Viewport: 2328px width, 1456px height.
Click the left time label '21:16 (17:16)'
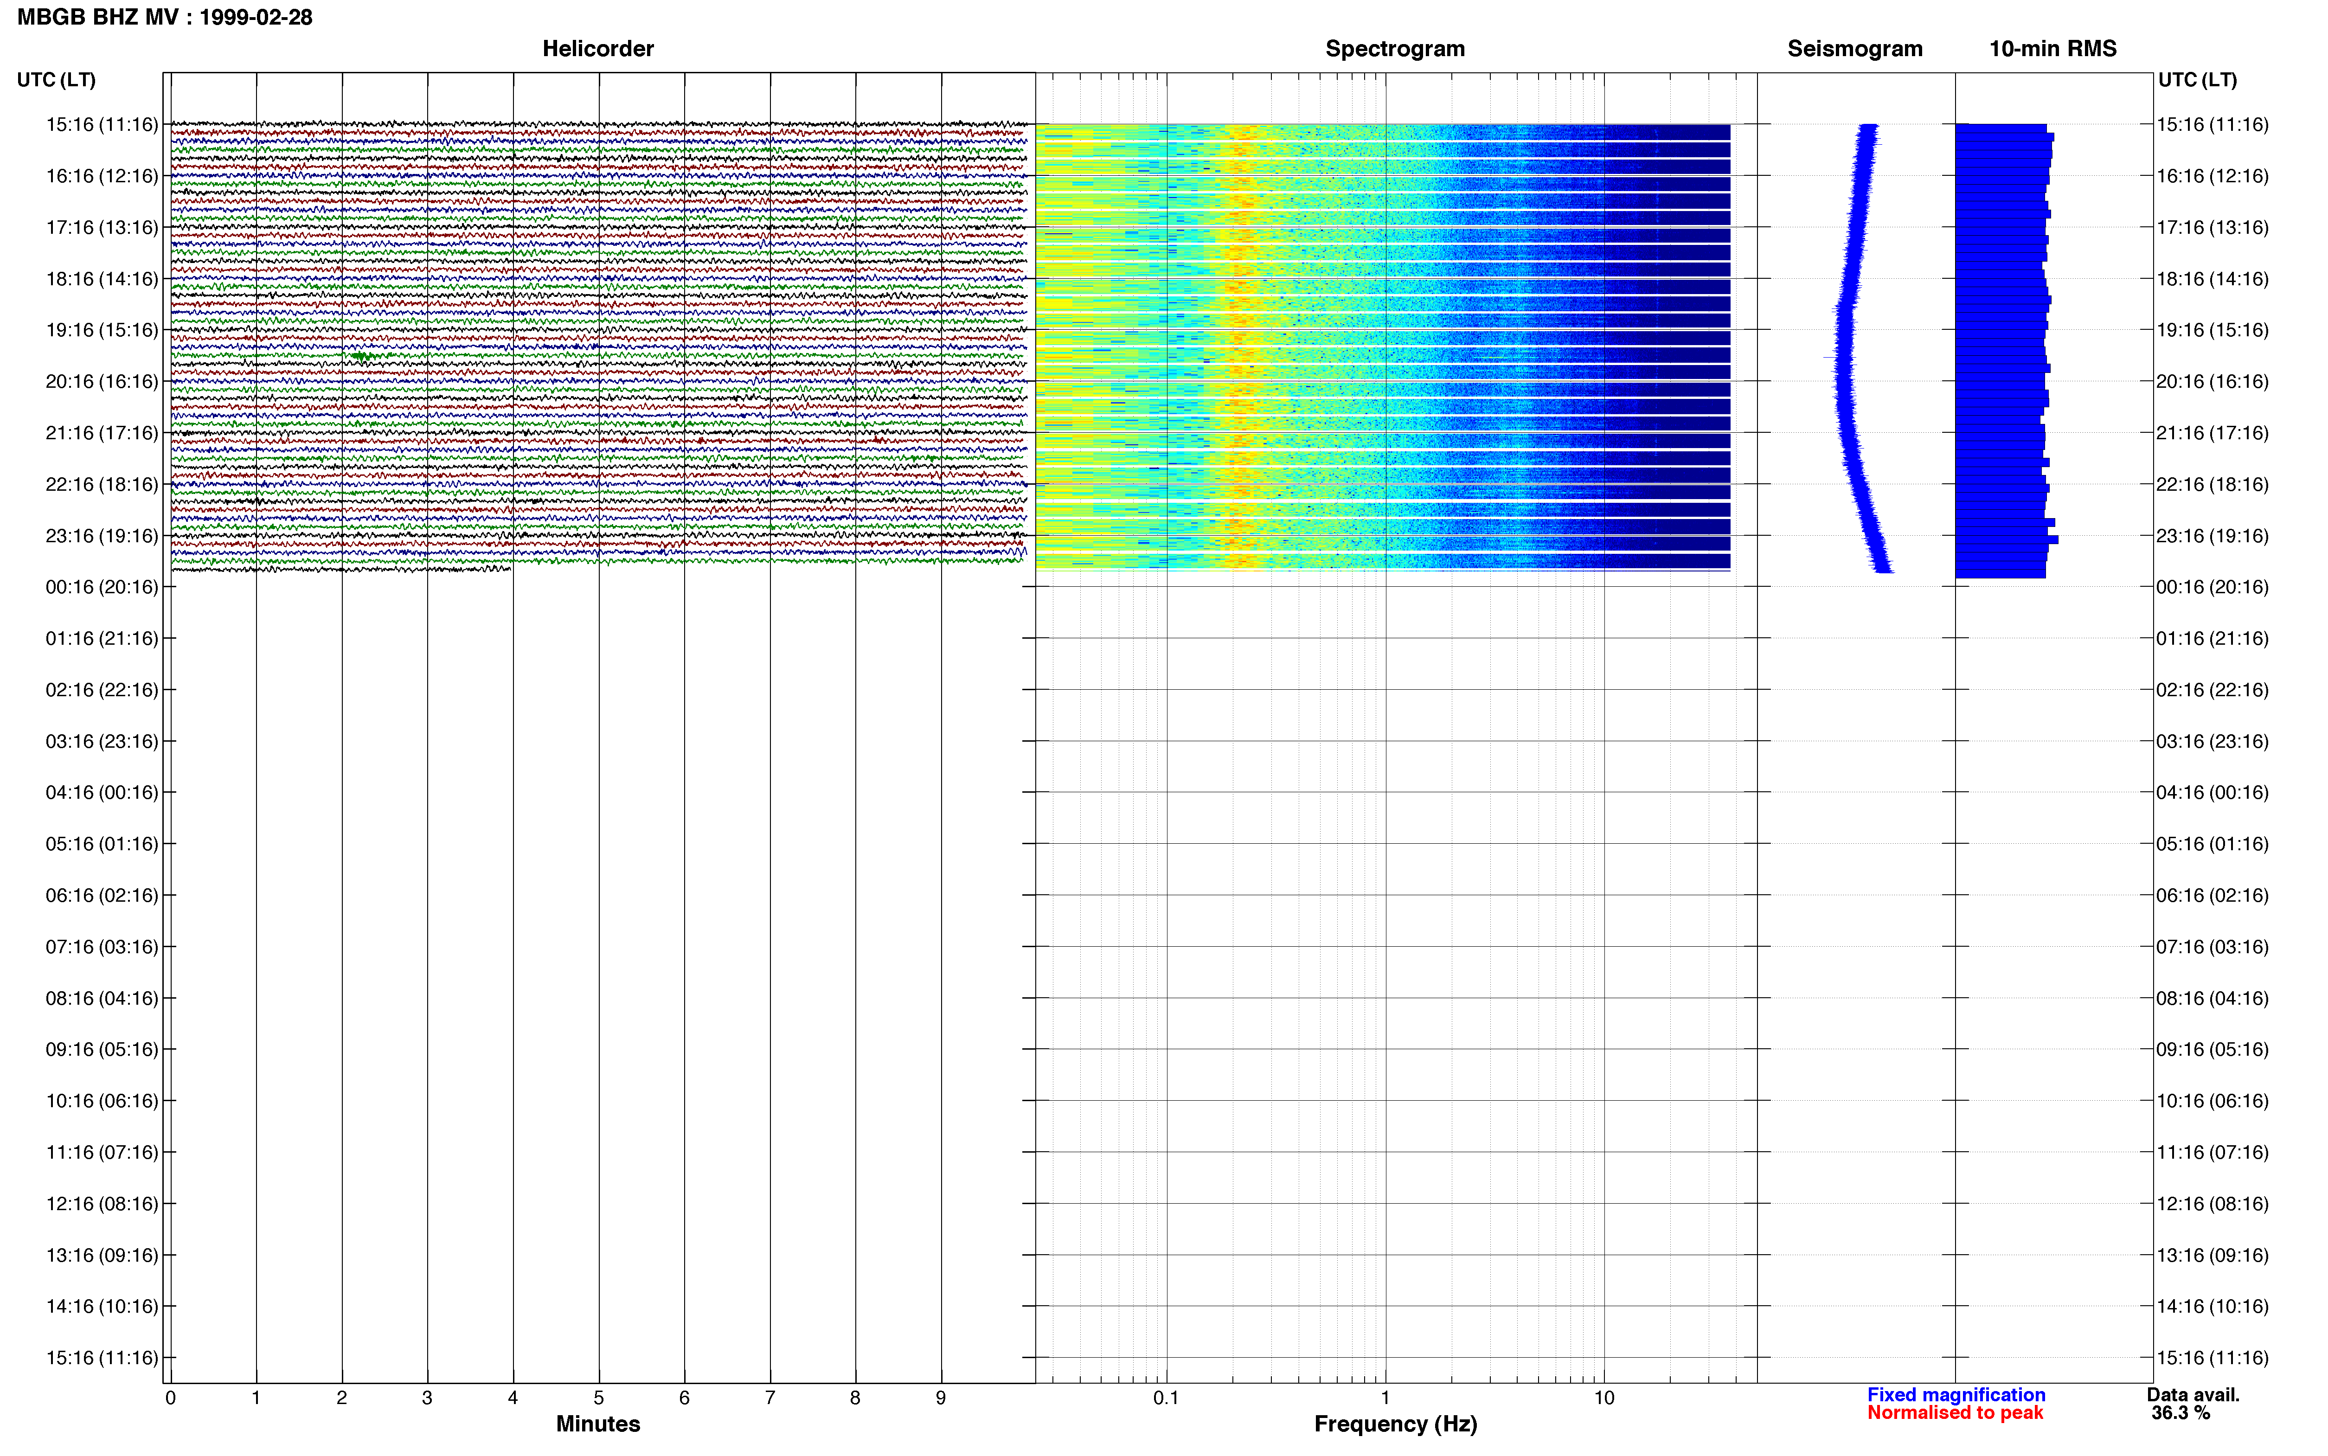click(x=102, y=433)
